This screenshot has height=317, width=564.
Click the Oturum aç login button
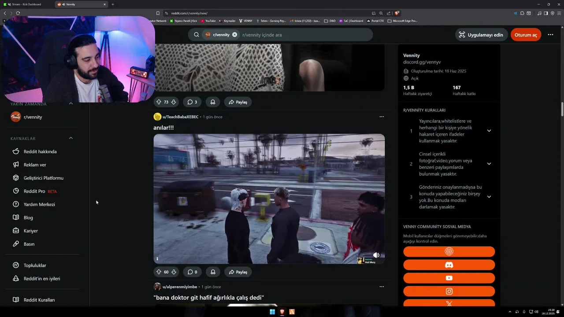click(x=526, y=35)
